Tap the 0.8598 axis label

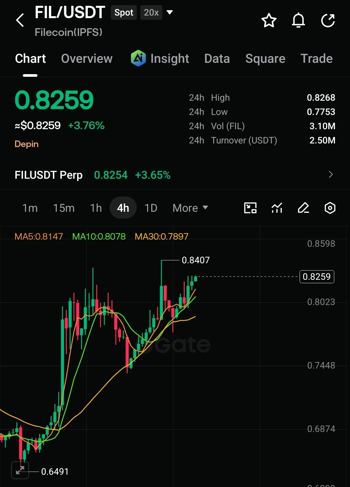[321, 243]
